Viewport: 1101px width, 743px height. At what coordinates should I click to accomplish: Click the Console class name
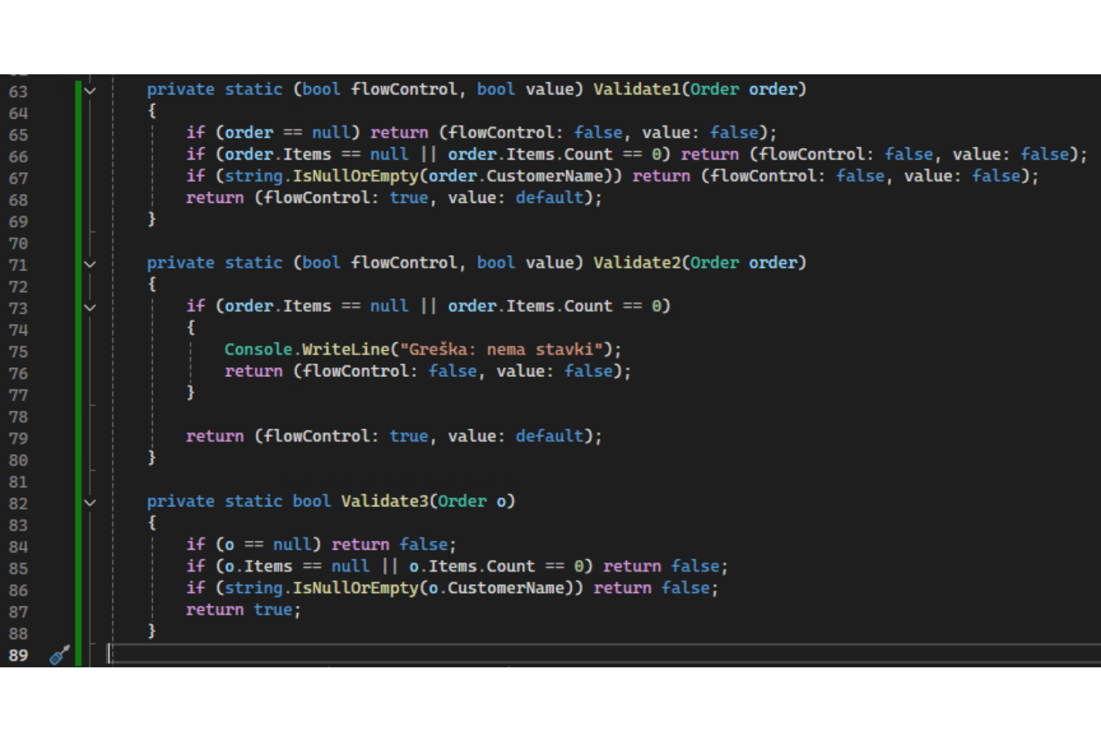coord(258,349)
